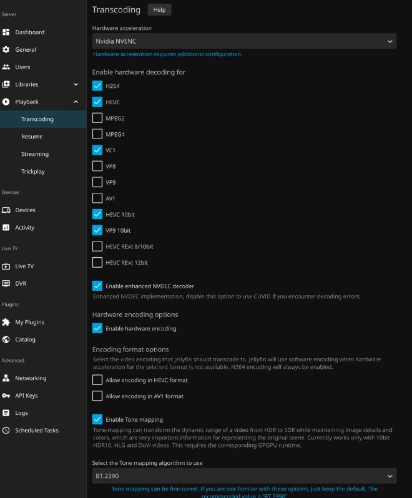
Task: Enable MPEG2 hardware decoding checkbox
Action: coord(97,118)
